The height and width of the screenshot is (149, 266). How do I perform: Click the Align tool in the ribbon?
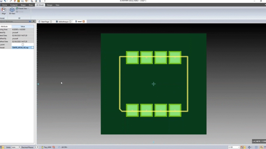[4, 11]
